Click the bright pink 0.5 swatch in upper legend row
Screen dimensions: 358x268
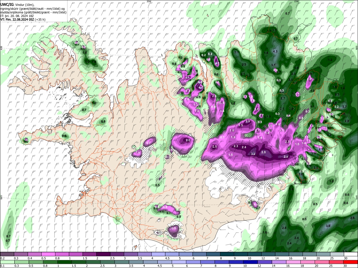pos(48,254)
